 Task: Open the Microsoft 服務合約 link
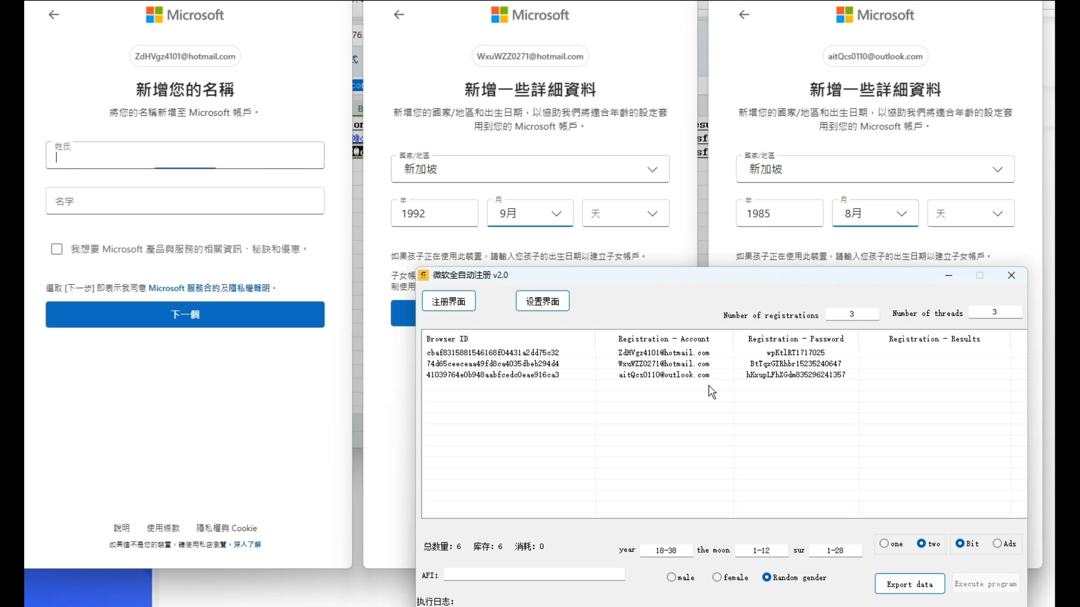184,288
